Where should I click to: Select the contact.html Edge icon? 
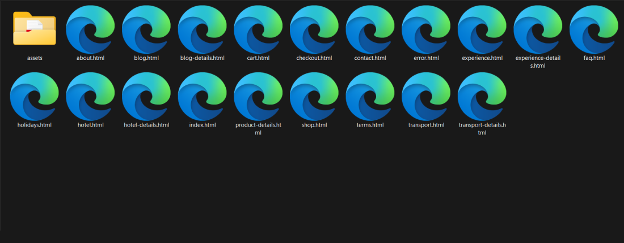(370, 29)
